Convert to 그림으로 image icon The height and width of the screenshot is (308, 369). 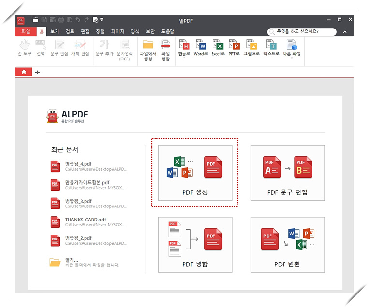pyautogui.click(x=252, y=48)
